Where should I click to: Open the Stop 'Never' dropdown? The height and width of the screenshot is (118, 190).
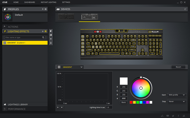[x=177, y=101]
